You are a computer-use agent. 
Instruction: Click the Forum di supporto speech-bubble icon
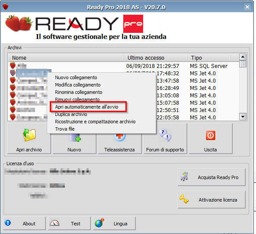click(165, 135)
